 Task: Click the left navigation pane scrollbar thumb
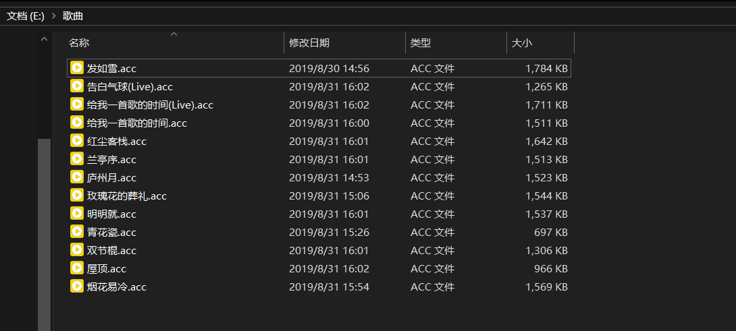click(44, 235)
